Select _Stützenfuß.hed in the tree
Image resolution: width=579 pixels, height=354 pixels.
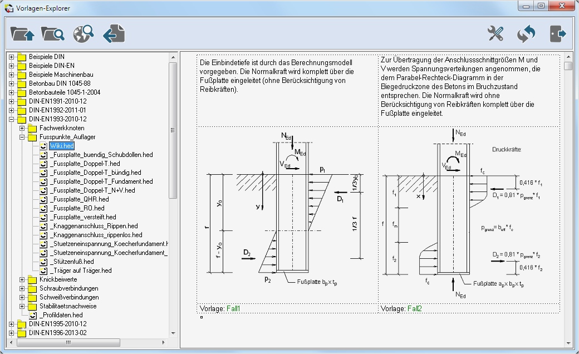(x=71, y=262)
